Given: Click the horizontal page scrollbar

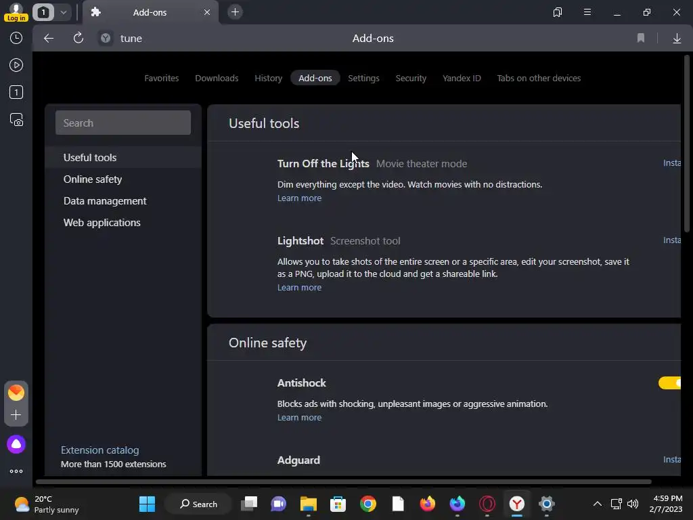Looking at the screenshot, I should 343,481.
